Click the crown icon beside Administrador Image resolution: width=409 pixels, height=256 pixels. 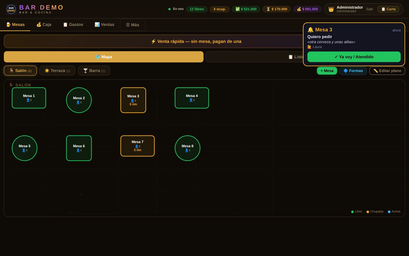point(331,9)
